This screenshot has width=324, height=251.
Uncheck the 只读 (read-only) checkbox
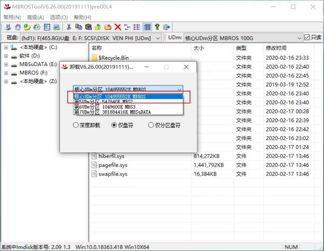(307, 38)
